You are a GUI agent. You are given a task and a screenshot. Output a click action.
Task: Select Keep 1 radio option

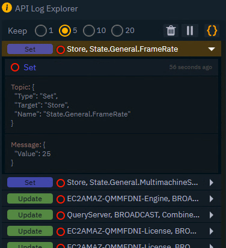tap(41, 31)
